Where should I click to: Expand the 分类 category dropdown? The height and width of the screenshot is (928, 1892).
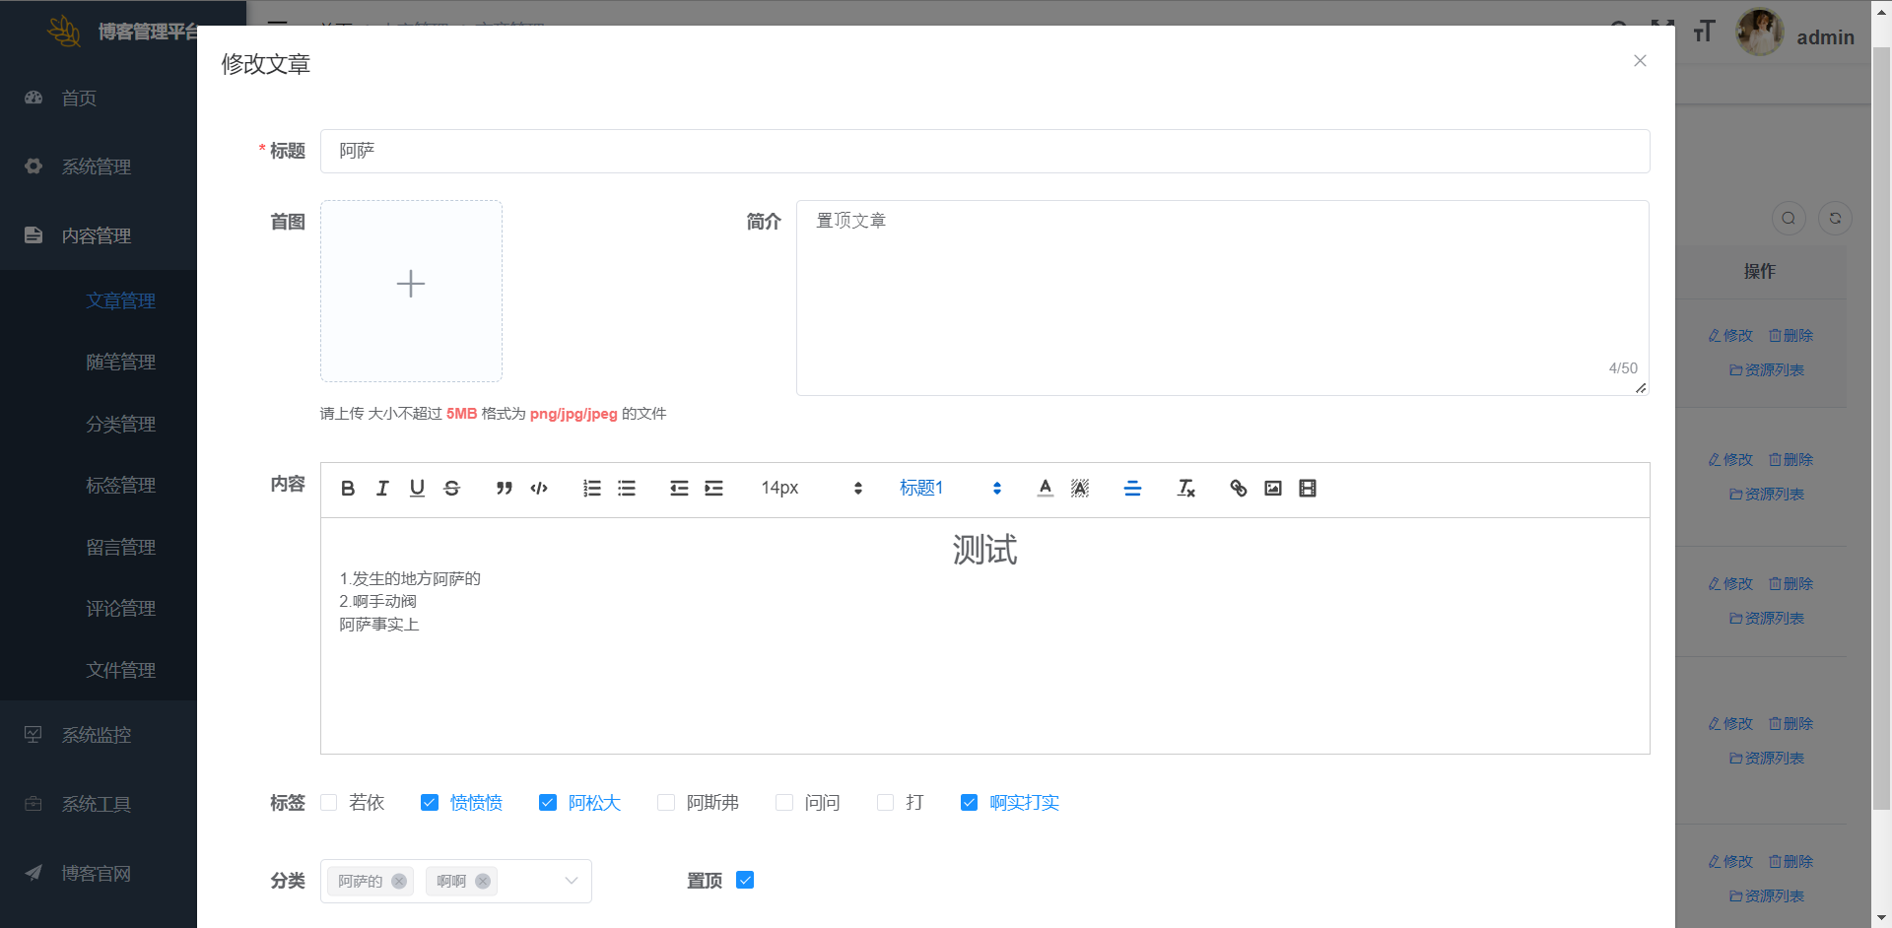[572, 881]
